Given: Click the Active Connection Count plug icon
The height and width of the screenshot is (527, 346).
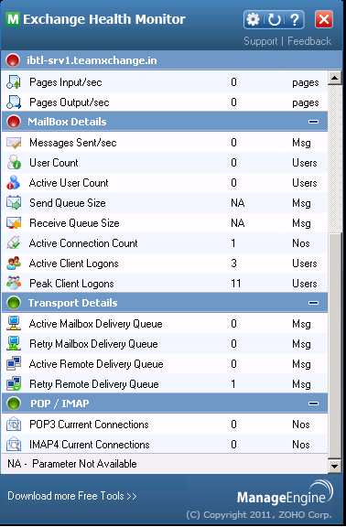Looking at the screenshot, I should coord(14,242).
